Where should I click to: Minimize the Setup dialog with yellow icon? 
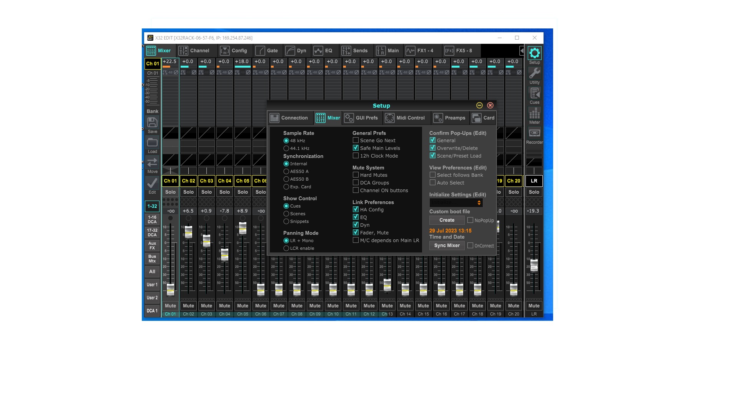pyautogui.click(x=479, y=105)
